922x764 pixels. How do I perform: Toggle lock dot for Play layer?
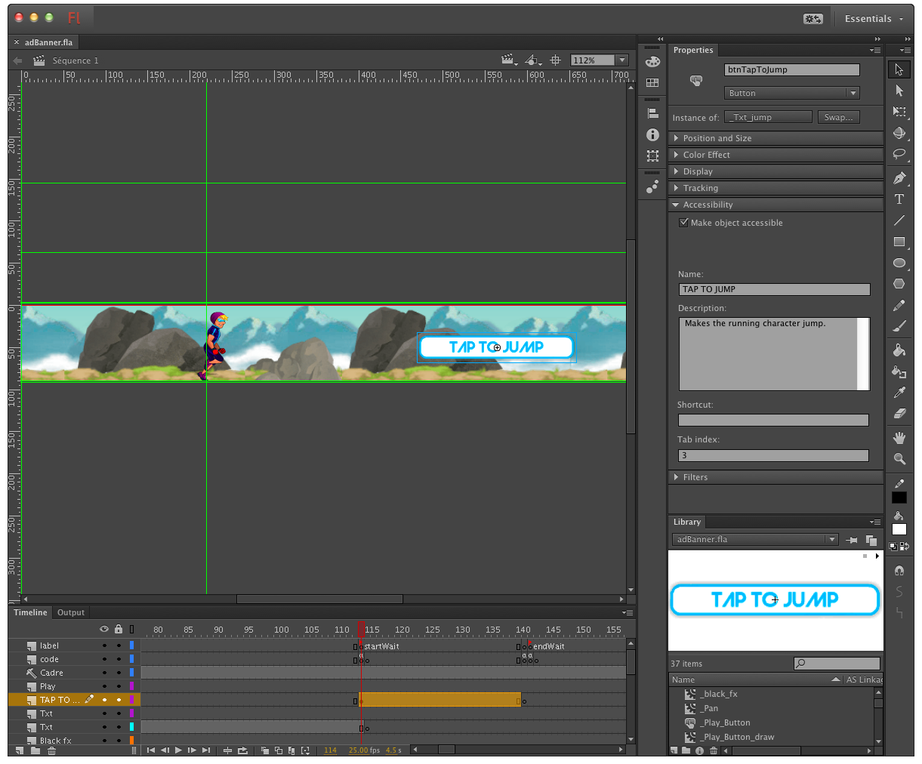coord(119,686)
